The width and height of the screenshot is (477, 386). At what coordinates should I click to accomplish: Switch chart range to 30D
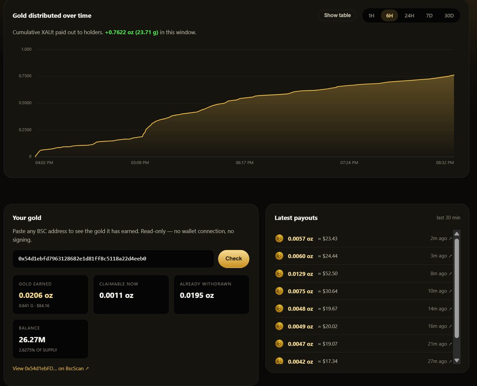point(449,15)
